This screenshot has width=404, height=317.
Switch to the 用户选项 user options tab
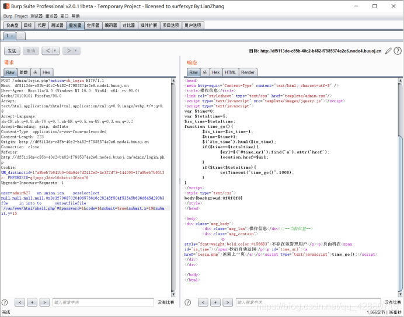(x=193, y=25)
